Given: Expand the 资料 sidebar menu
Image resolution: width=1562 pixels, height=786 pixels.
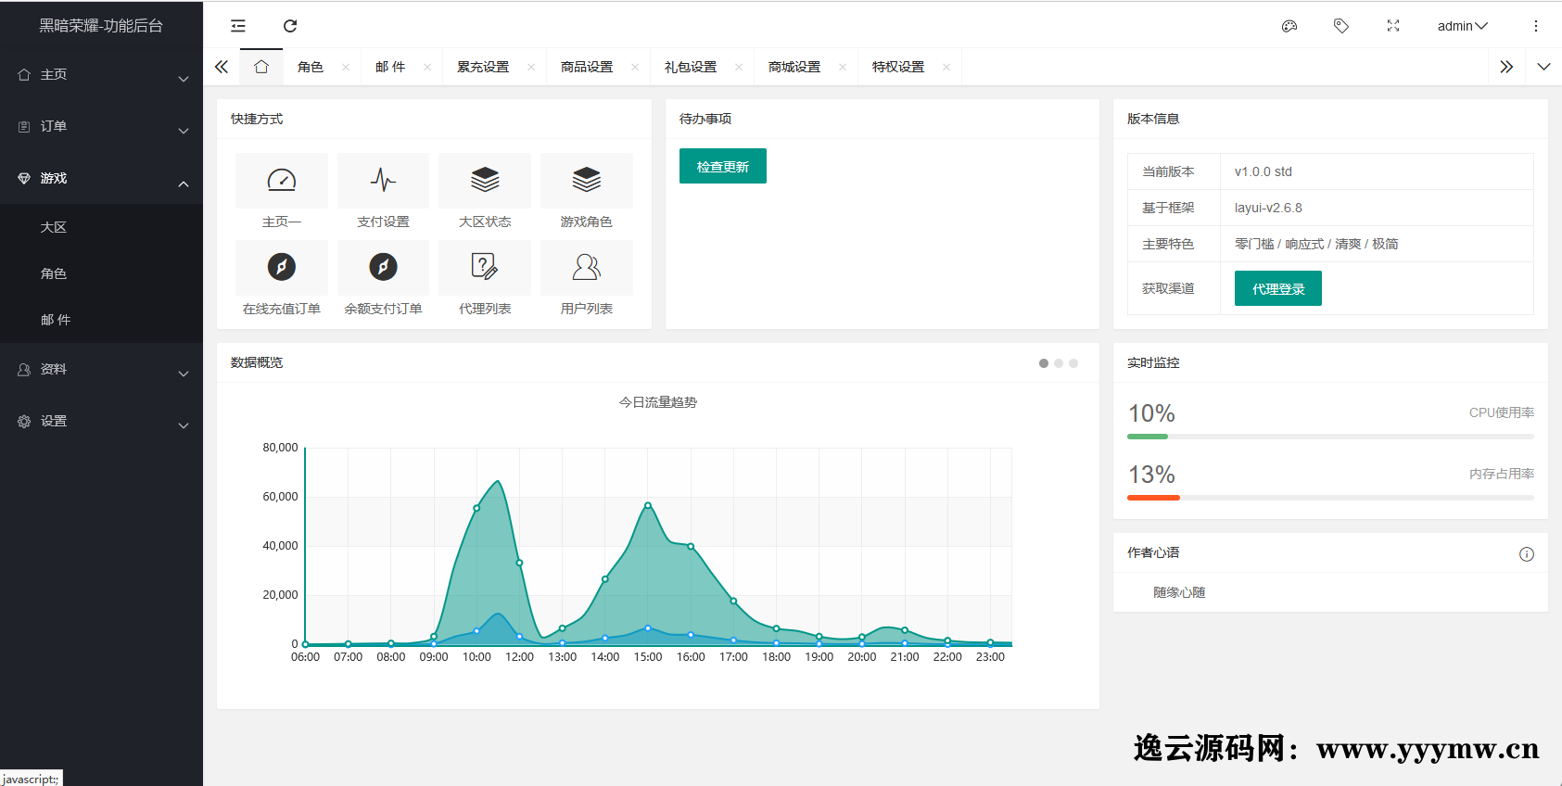Looking at the screenshot, I should pos(101,369).
